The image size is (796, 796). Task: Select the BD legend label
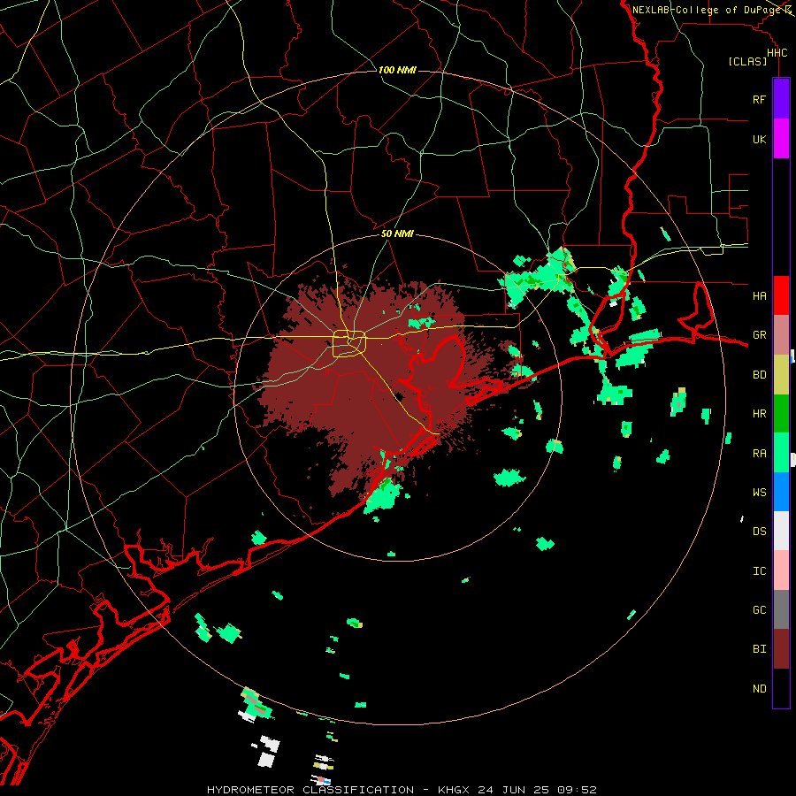pos(759,375)
